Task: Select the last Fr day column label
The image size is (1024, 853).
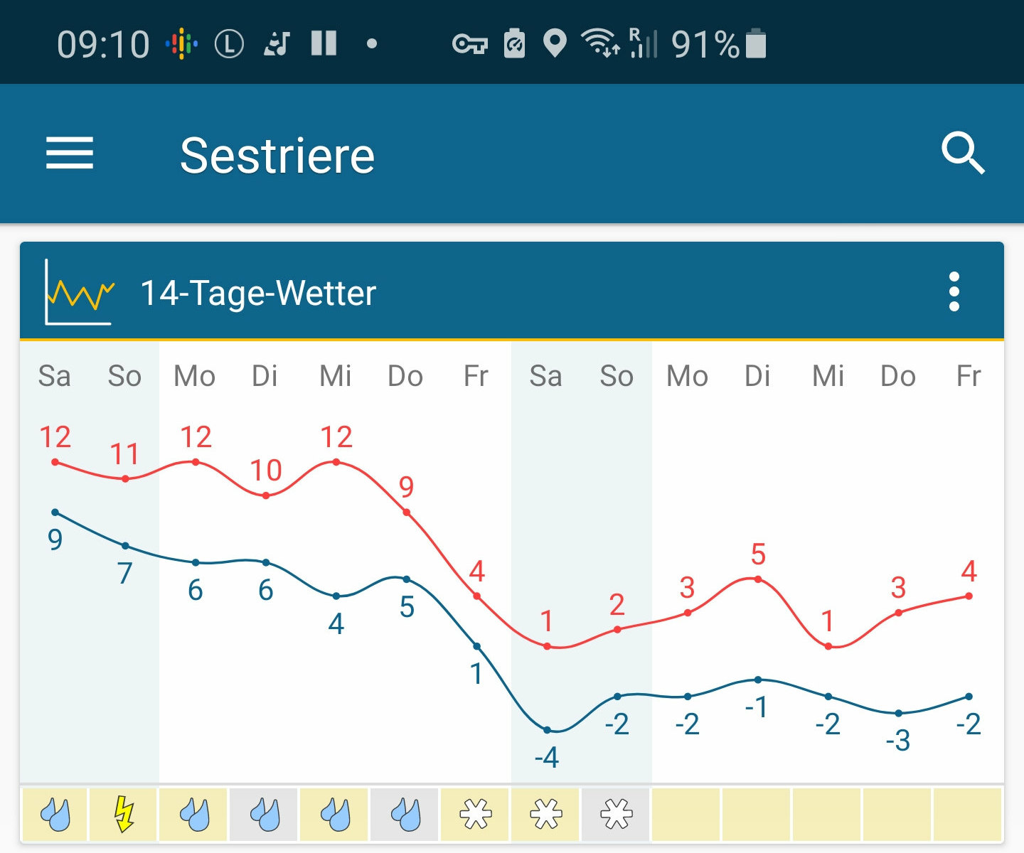Action: [x=969, y=376]
